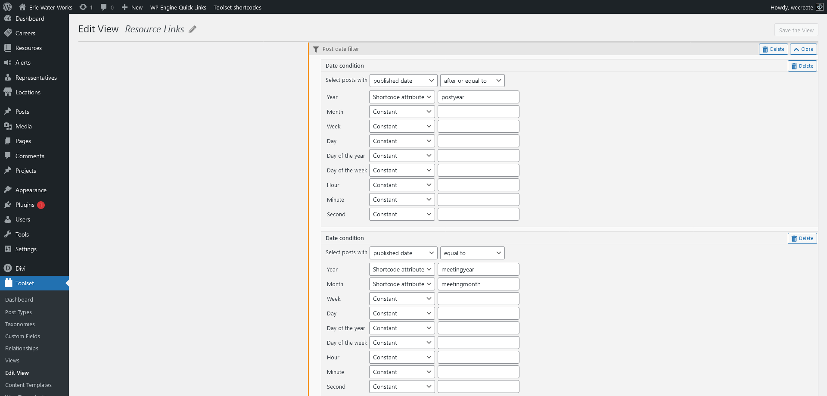Click the meetingmonth input field

pyautogui.click(x=478, y=284)
